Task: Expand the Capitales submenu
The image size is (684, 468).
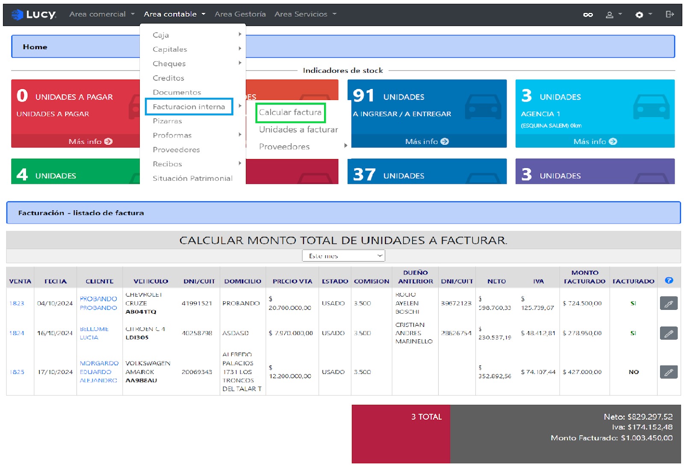Action: click(192, 49)
